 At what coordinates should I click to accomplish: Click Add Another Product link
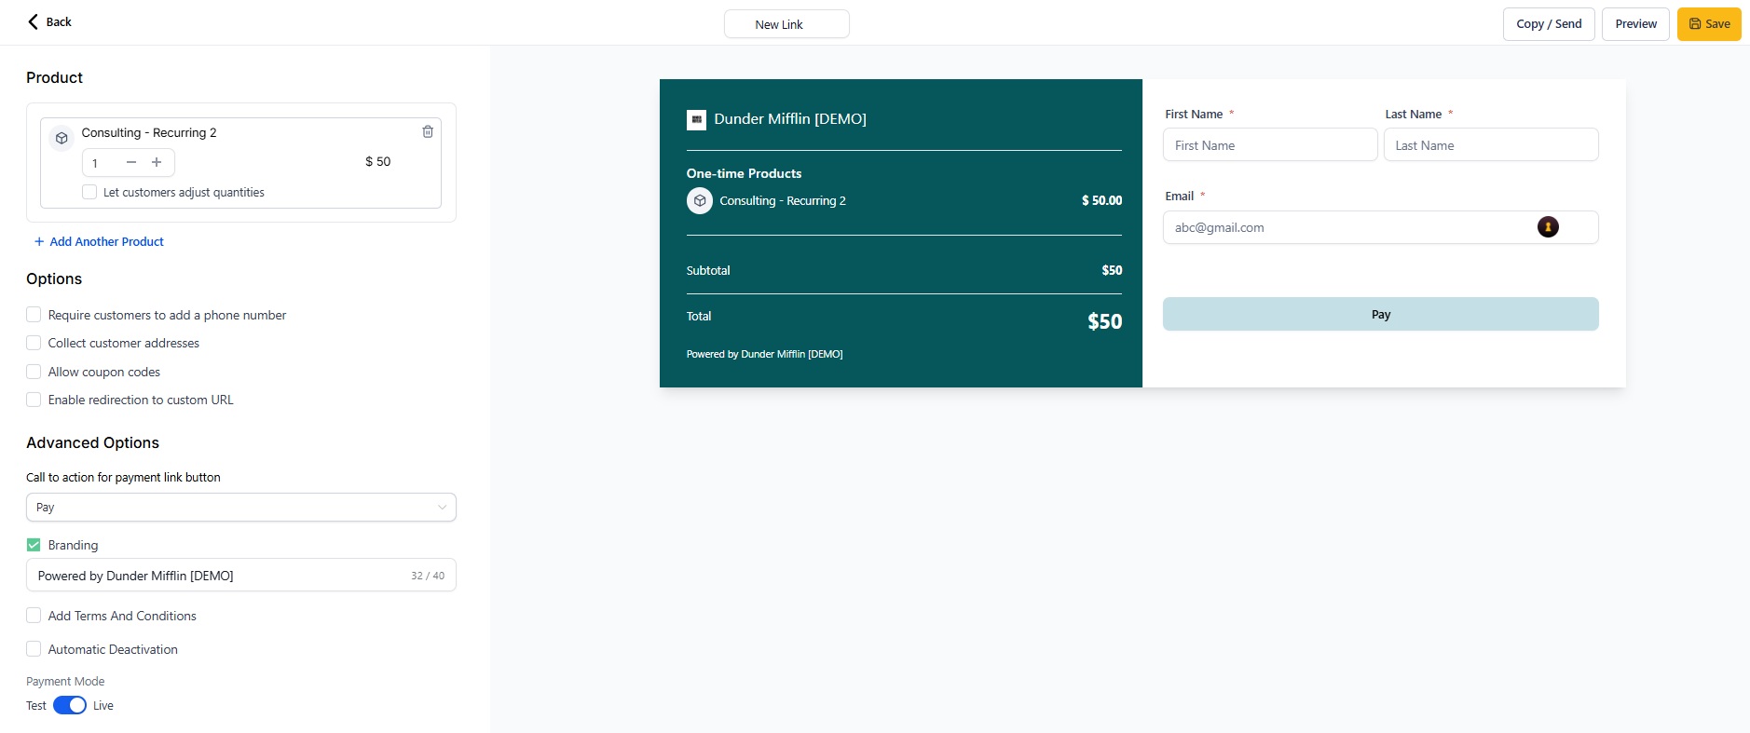(99, 241)
